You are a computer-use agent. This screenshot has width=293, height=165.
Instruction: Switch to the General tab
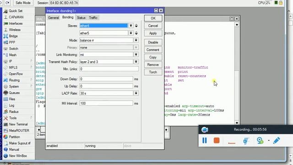coord(54,17)
